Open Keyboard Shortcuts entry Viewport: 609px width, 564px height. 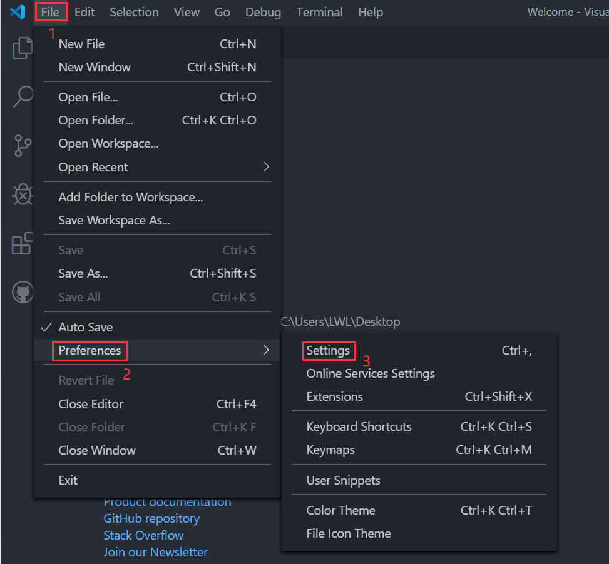pos(419,426)
